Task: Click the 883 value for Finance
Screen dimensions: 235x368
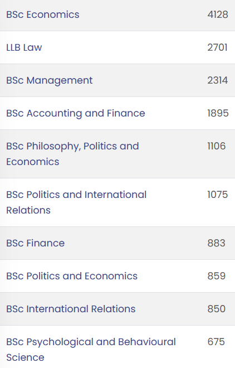Action: pyautogui.click(x=216, y=243)
